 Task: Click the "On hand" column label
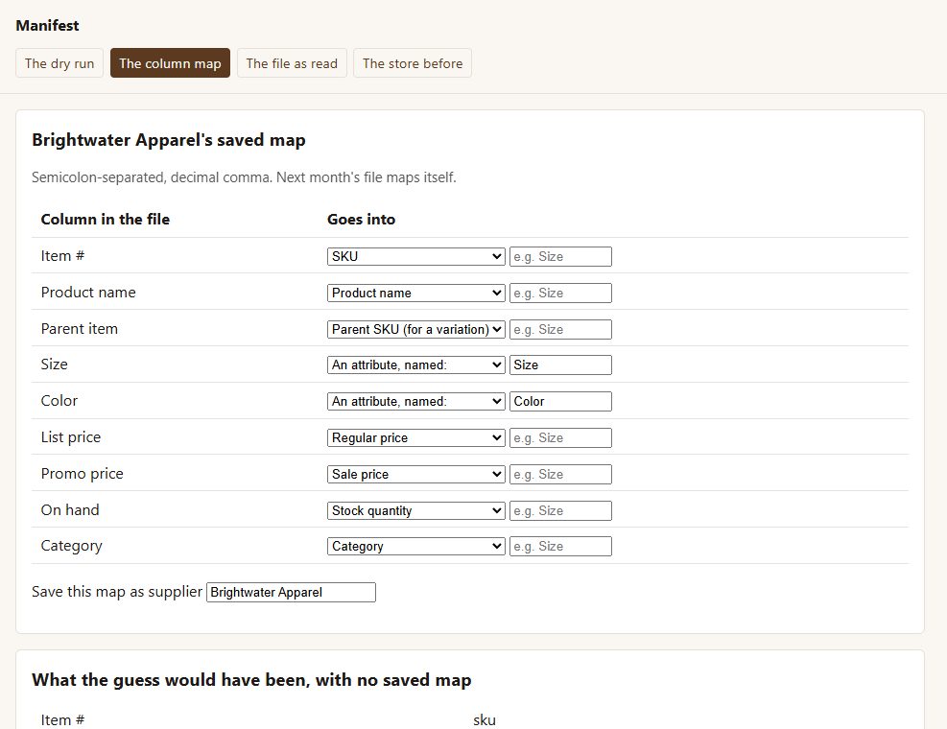(x=70, y=509)
